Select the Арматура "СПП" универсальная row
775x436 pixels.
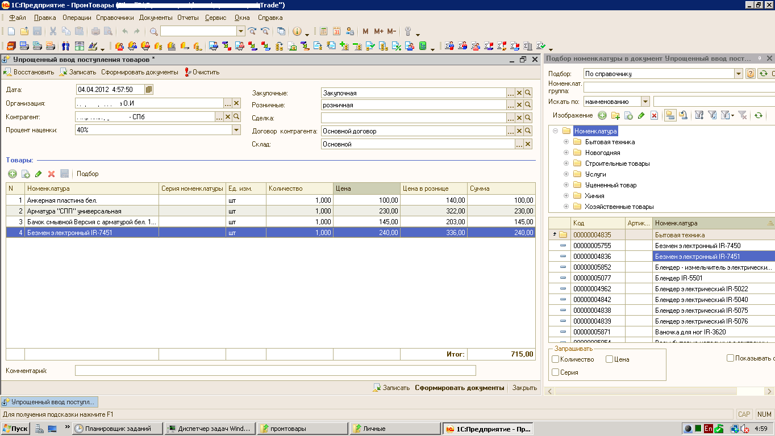[x=270, y=211]
